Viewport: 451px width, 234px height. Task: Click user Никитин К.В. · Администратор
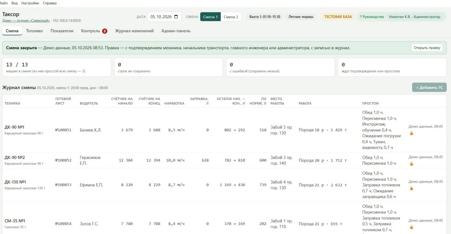[x=414, y=17]
